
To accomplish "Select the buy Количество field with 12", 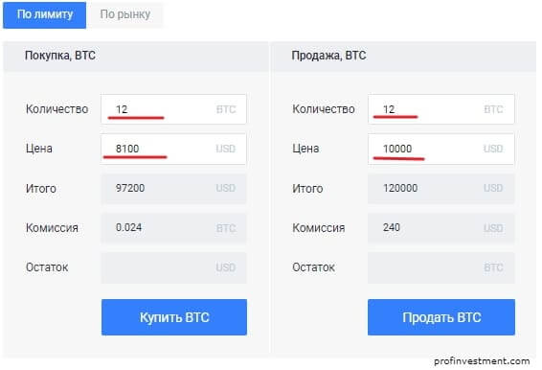I will click(174, 109).
